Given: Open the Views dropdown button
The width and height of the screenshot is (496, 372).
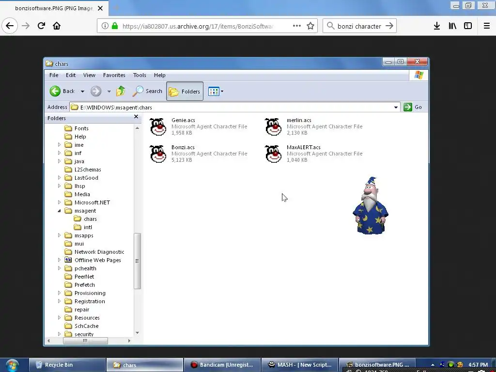Looking at the screenshot, I should [x=216, y=92].
